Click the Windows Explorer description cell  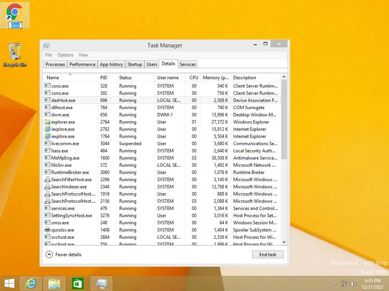pos(251,122)
